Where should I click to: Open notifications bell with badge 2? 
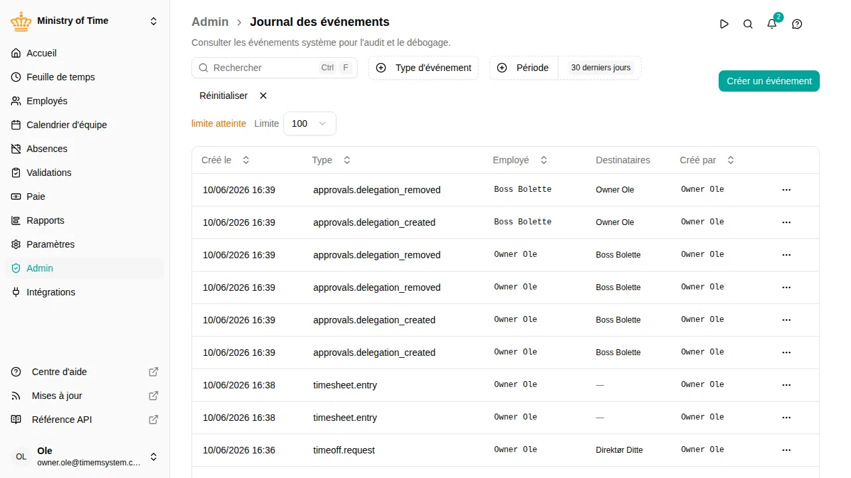[772, 24]
